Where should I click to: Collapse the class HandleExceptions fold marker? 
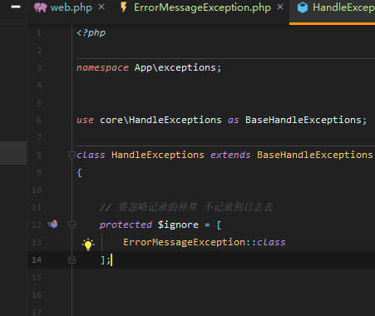tap(72, 155)
